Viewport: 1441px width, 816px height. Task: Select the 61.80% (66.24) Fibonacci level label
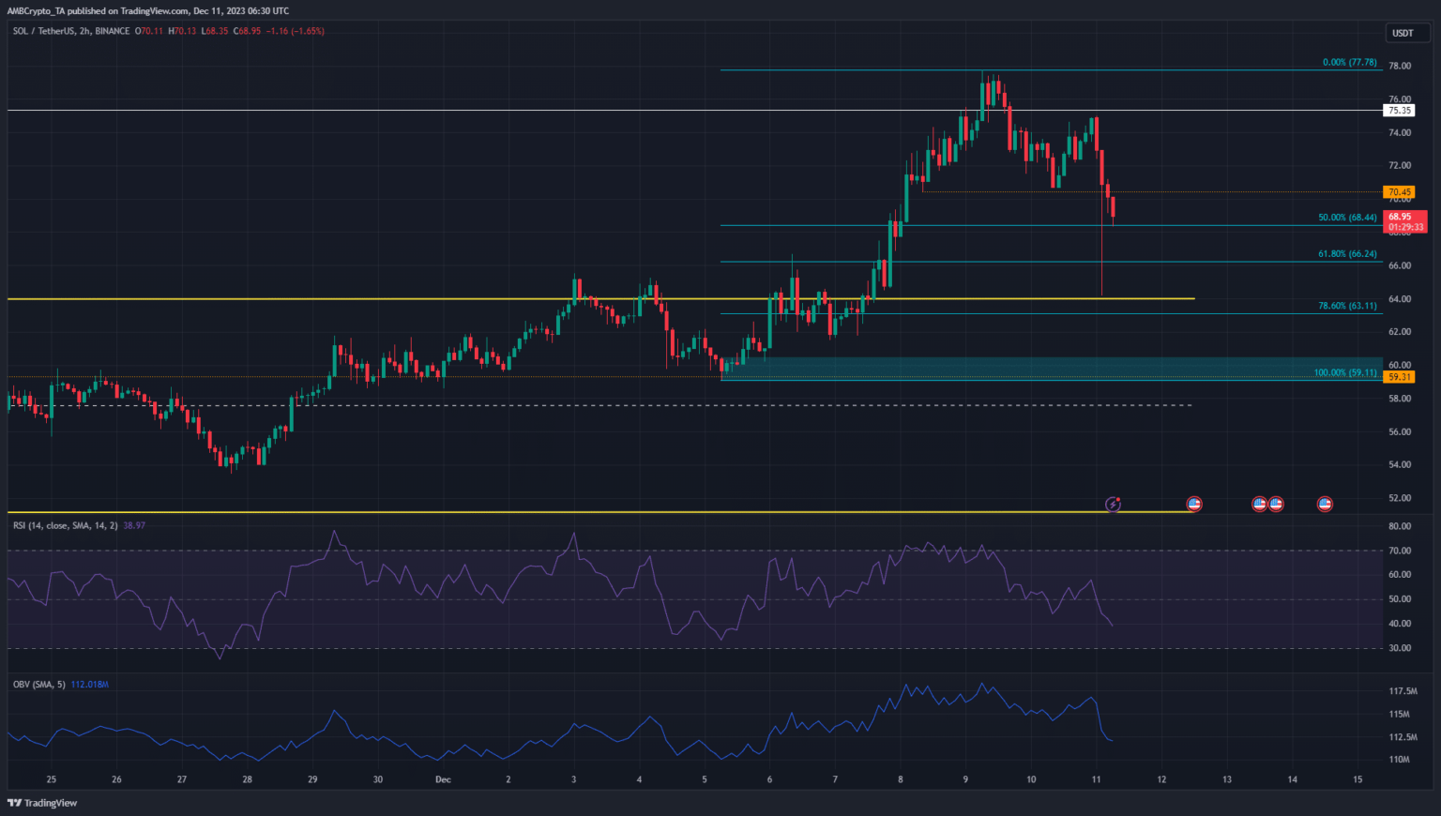point(1347,254)
